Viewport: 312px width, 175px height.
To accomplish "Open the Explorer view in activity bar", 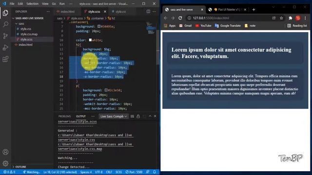I will coord(5,13).
